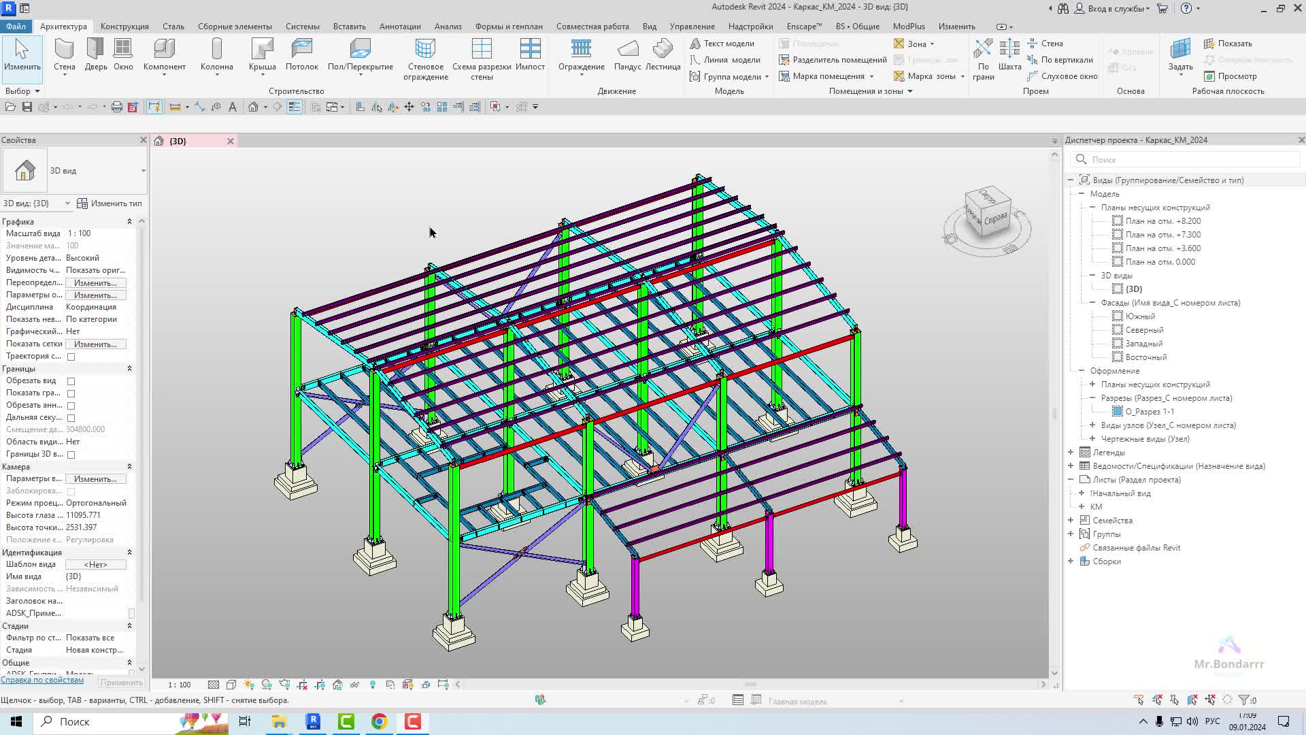The image size is (1306, 735).
Task: Select the Door tool (Дверь)
Action: point(95,54)
